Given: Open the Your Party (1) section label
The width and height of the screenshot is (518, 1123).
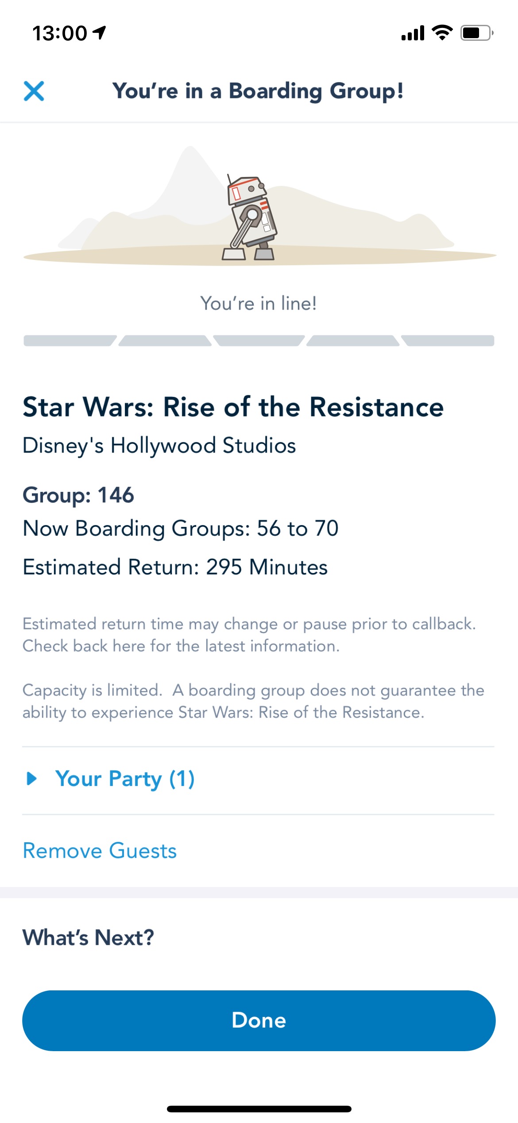Looking at the screenshot, I should tap(125, 779).
